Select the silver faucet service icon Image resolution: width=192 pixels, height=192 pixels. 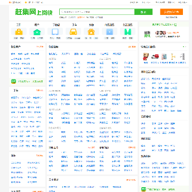pyautogui.click(x=182, y=57)
